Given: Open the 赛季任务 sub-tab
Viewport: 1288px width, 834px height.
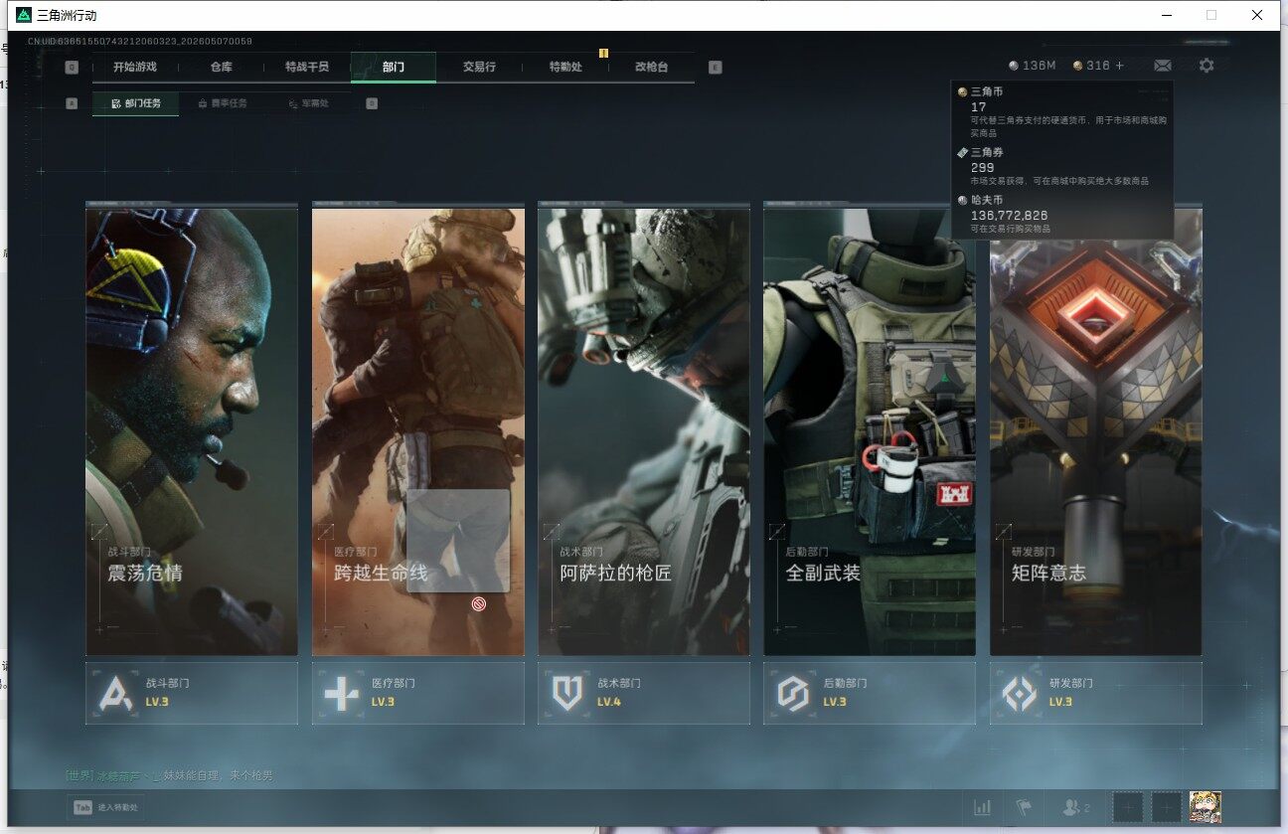Looking at the screenshot, I should [223, 103].
